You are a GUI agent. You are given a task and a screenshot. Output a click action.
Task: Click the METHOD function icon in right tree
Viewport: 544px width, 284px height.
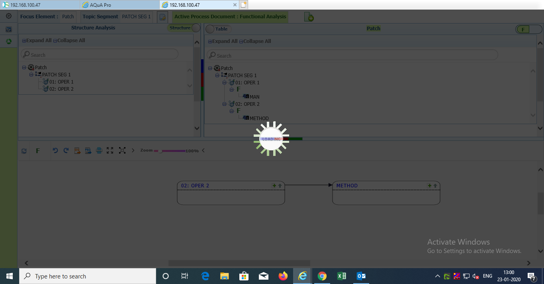click(x=246, y=118)
